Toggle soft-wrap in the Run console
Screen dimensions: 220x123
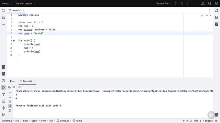pos(10,102)
